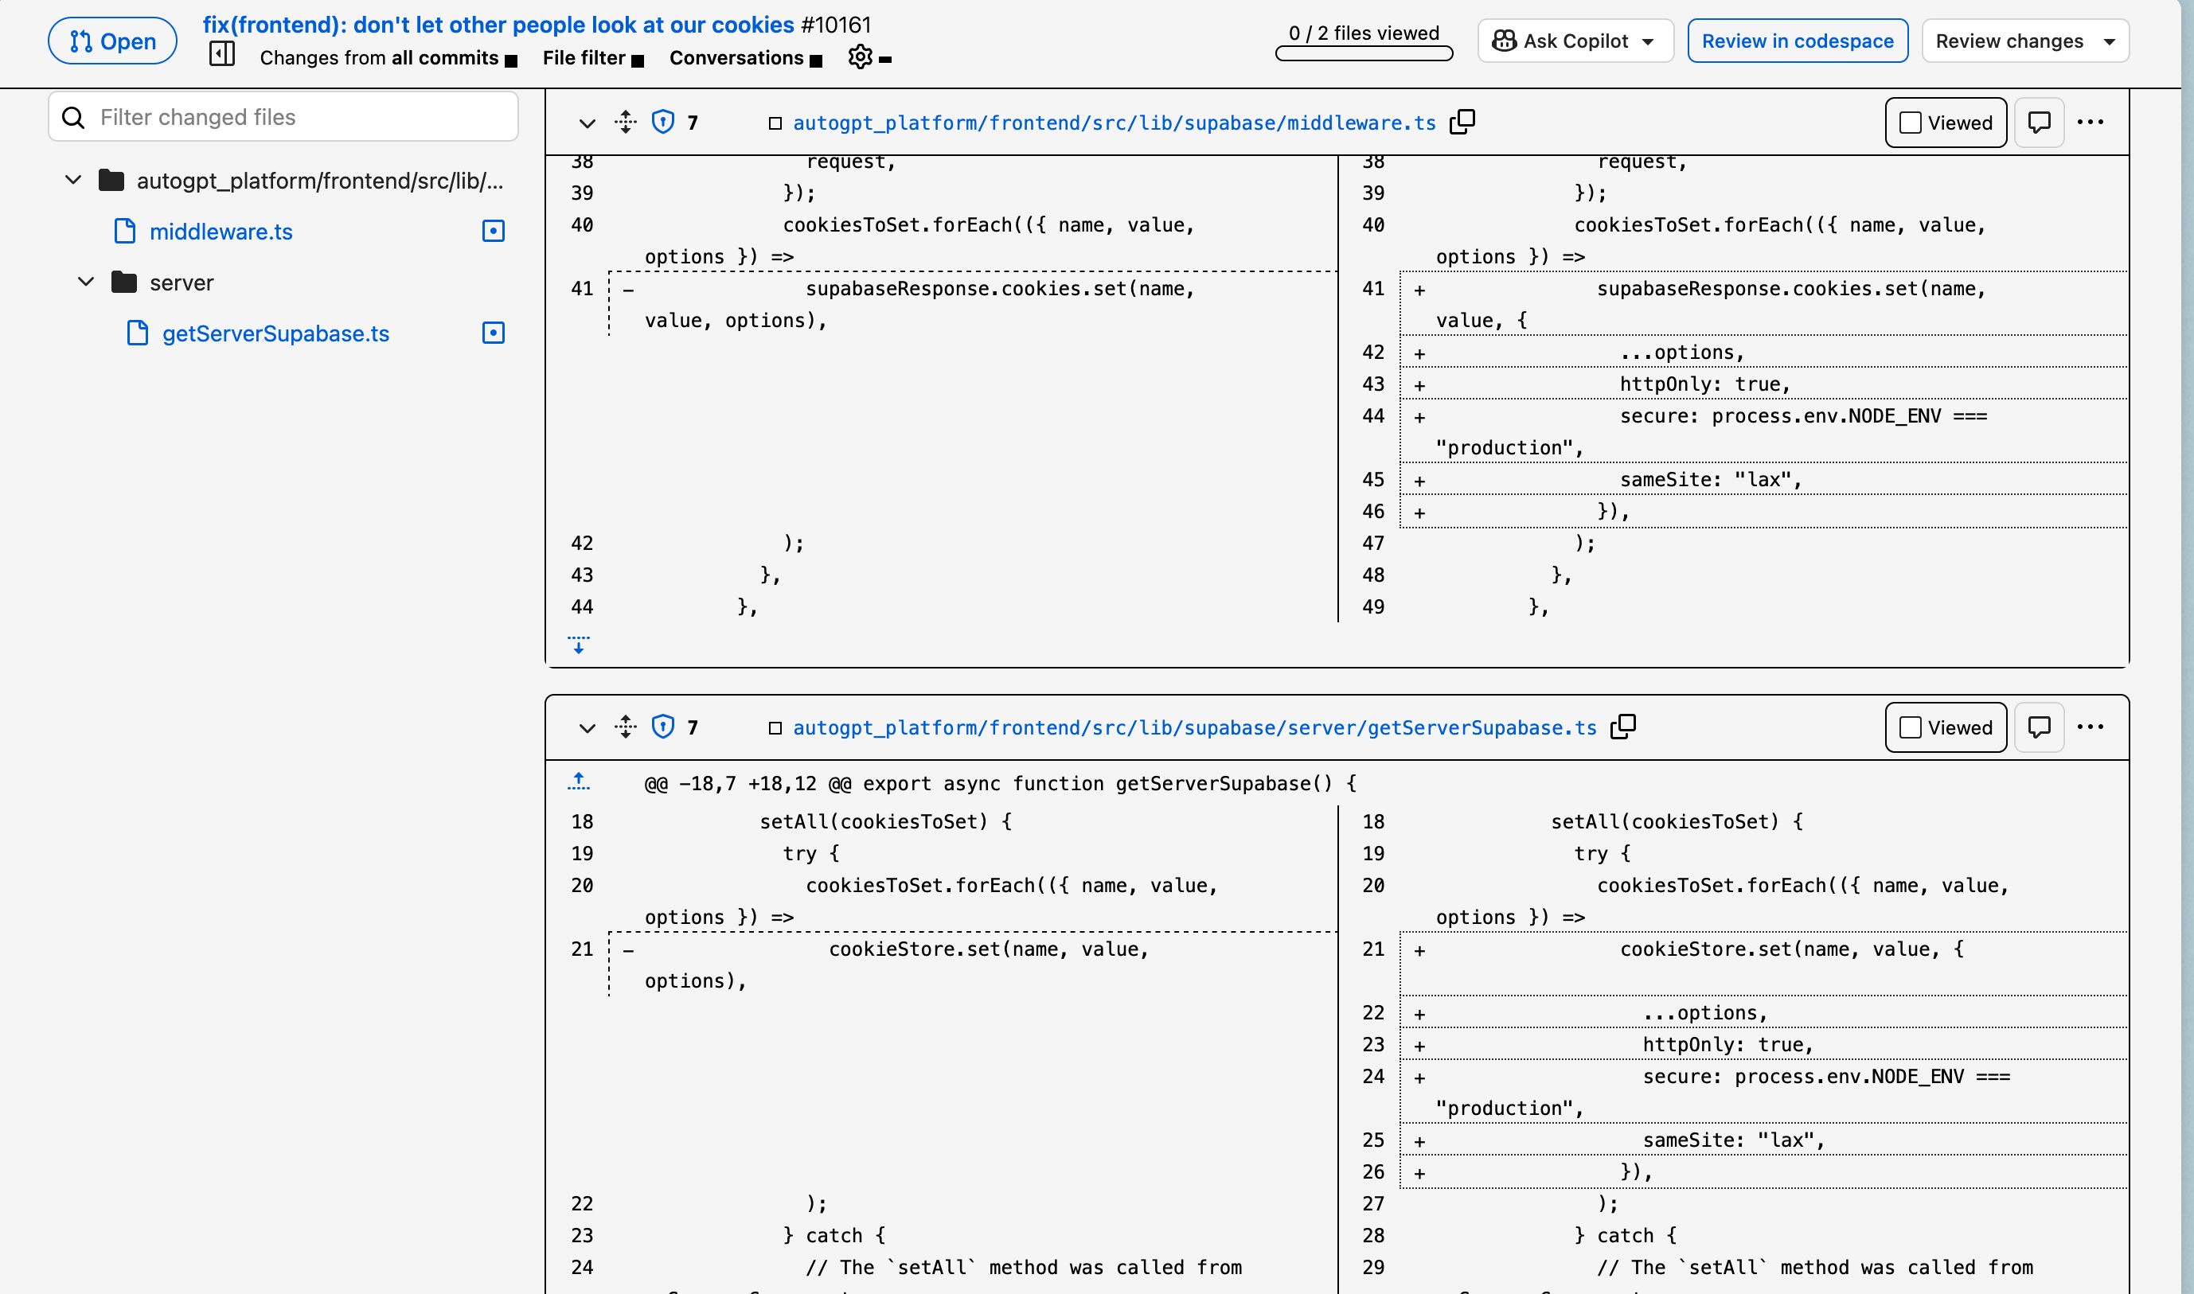Open Changes from all commits dropdown

[x=388, y=58]
